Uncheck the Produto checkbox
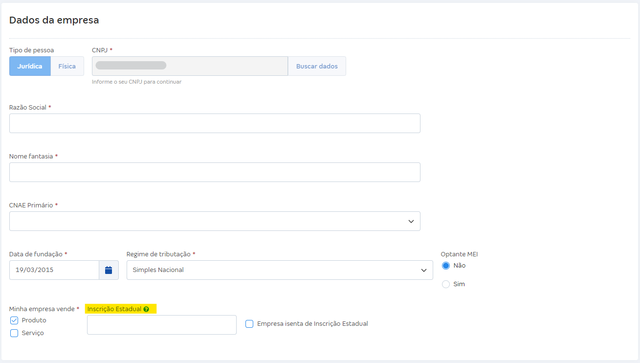 coord(14,320)
